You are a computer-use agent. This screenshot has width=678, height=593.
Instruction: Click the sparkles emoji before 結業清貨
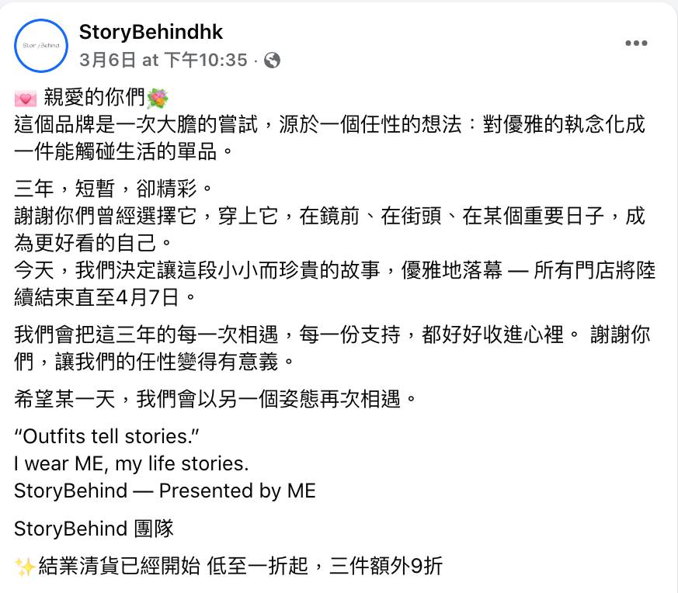(x=25, y=567)
